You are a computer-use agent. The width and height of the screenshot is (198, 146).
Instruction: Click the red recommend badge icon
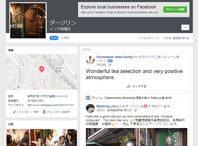(x=146, y=106)
